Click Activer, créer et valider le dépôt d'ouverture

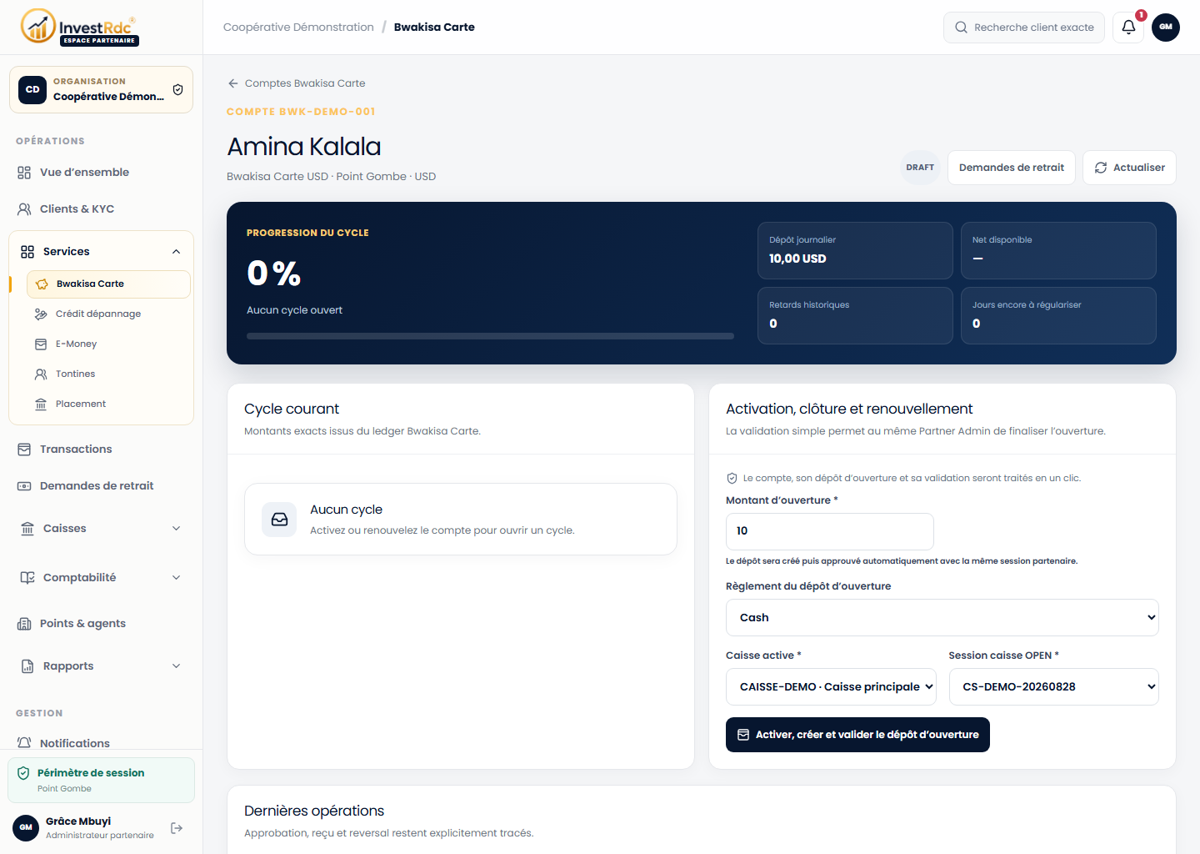click(x=857, y=735)
